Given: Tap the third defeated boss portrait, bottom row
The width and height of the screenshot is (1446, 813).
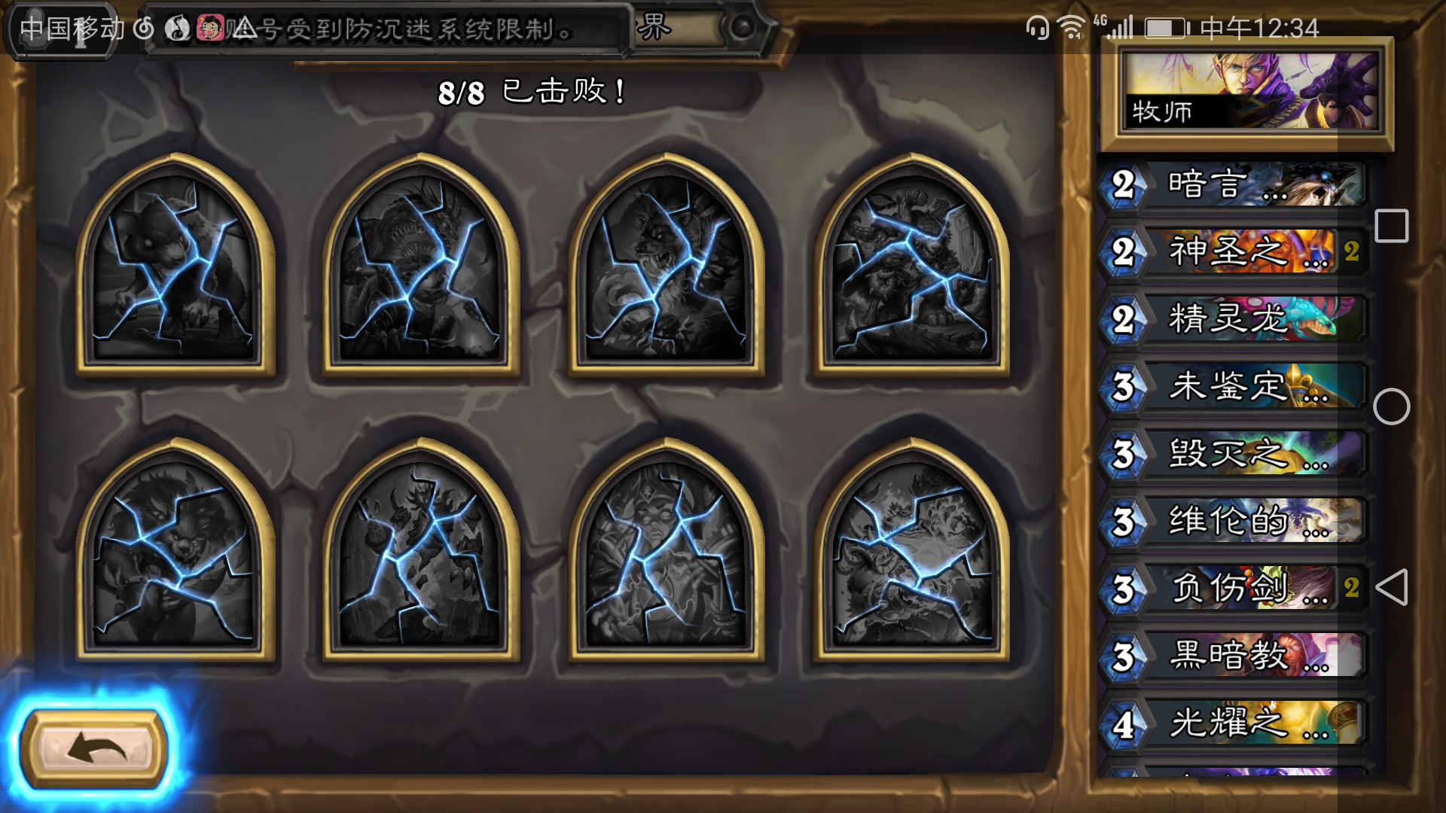Looking at the screenshot, I should pyautogui.click(x=666, y=550).
